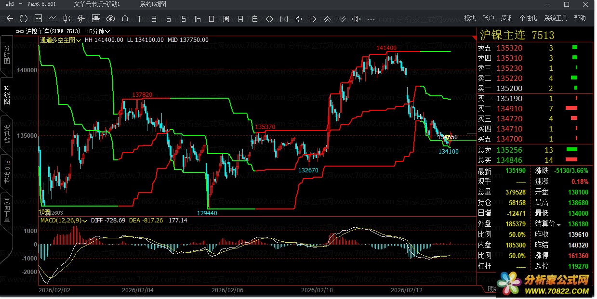This screenshot has width=597, height=299.
Task: Click the back arrow icon in toolbar
Action: pyautogui.click(x=10, y=19)
